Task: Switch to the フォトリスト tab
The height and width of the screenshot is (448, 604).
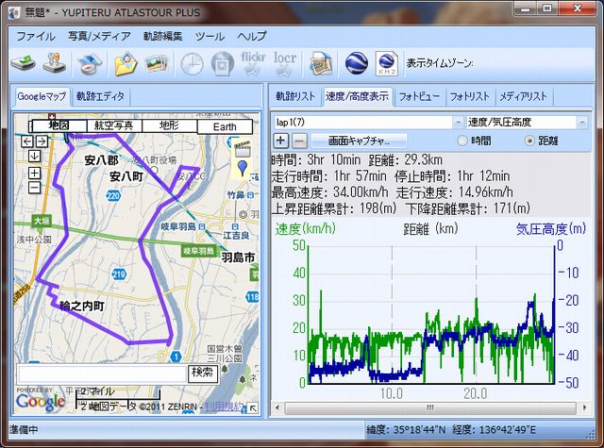Action: pyautogui.click(x=470, y=96)
